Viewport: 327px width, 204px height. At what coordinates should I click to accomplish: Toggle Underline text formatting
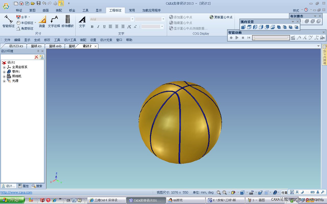pyautogui.click(x=104, y=27)
